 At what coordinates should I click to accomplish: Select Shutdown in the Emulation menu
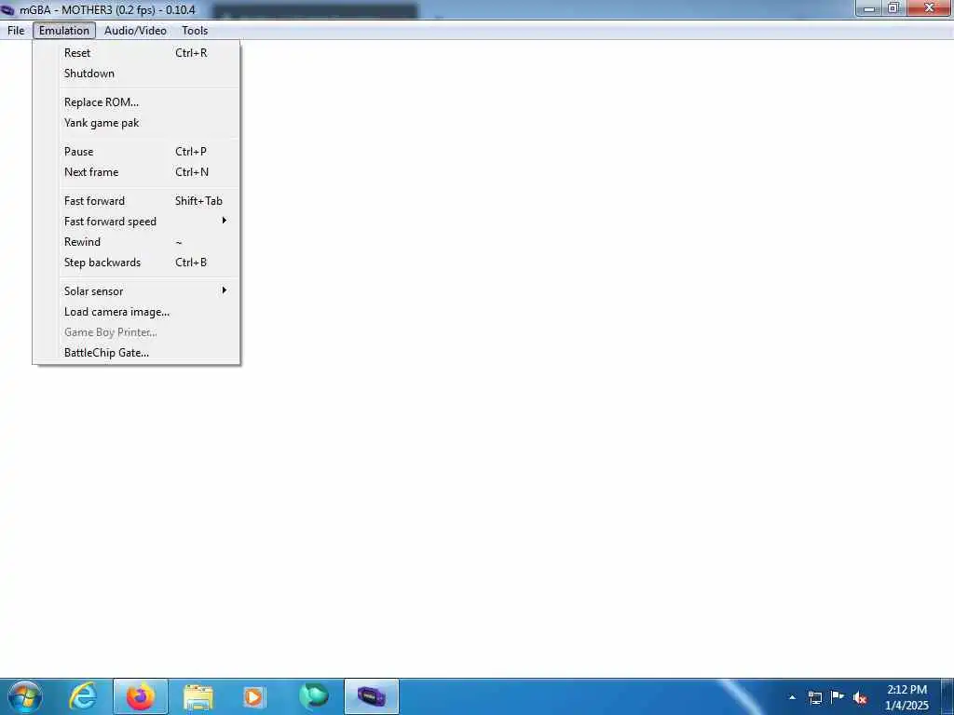[x=136, y=73]
